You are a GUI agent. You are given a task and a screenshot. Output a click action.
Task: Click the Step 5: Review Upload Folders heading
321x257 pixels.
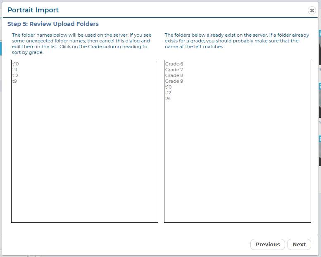(x=53, y=24)
